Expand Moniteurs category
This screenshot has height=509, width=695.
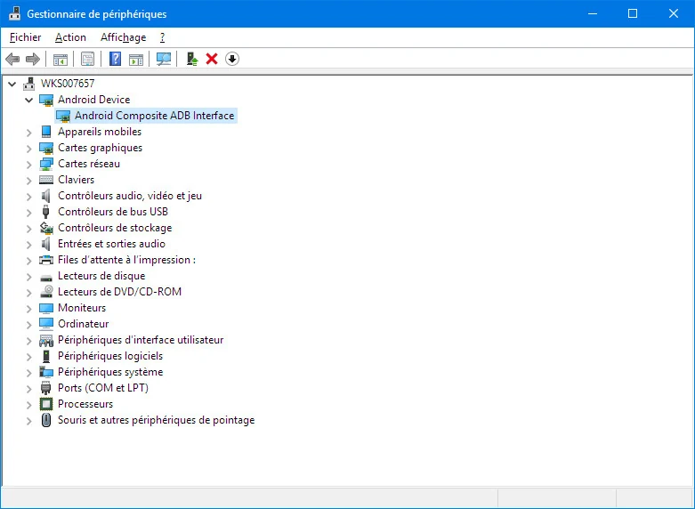pyautogui.click(x=29, y=308)
